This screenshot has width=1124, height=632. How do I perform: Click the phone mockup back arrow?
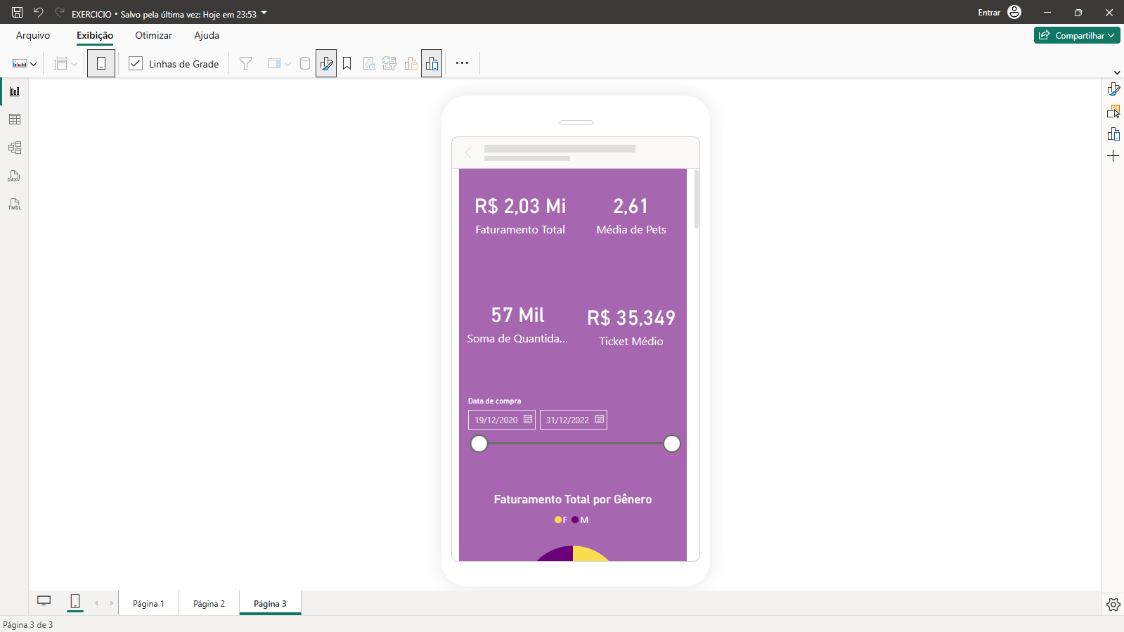pos(468,153)
